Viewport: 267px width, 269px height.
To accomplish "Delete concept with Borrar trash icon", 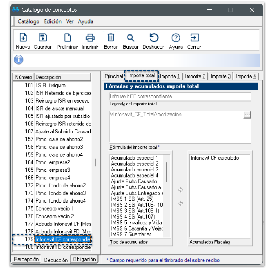I will pyautogui.click(x=111, y=38).
